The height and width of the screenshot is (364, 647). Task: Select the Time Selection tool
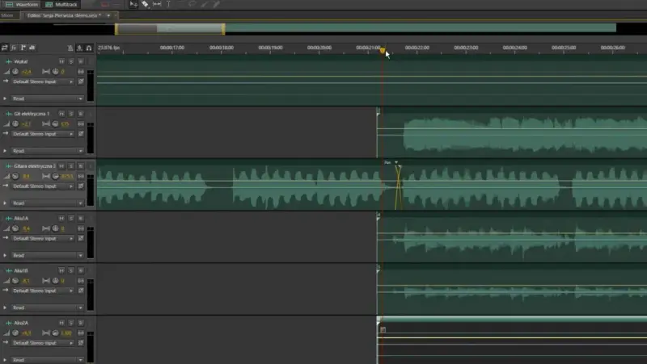pyautogui.click(x=168, y=4)
